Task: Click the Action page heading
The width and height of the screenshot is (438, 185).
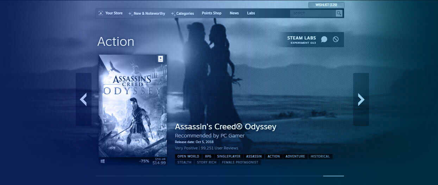Action: point(116,42)
